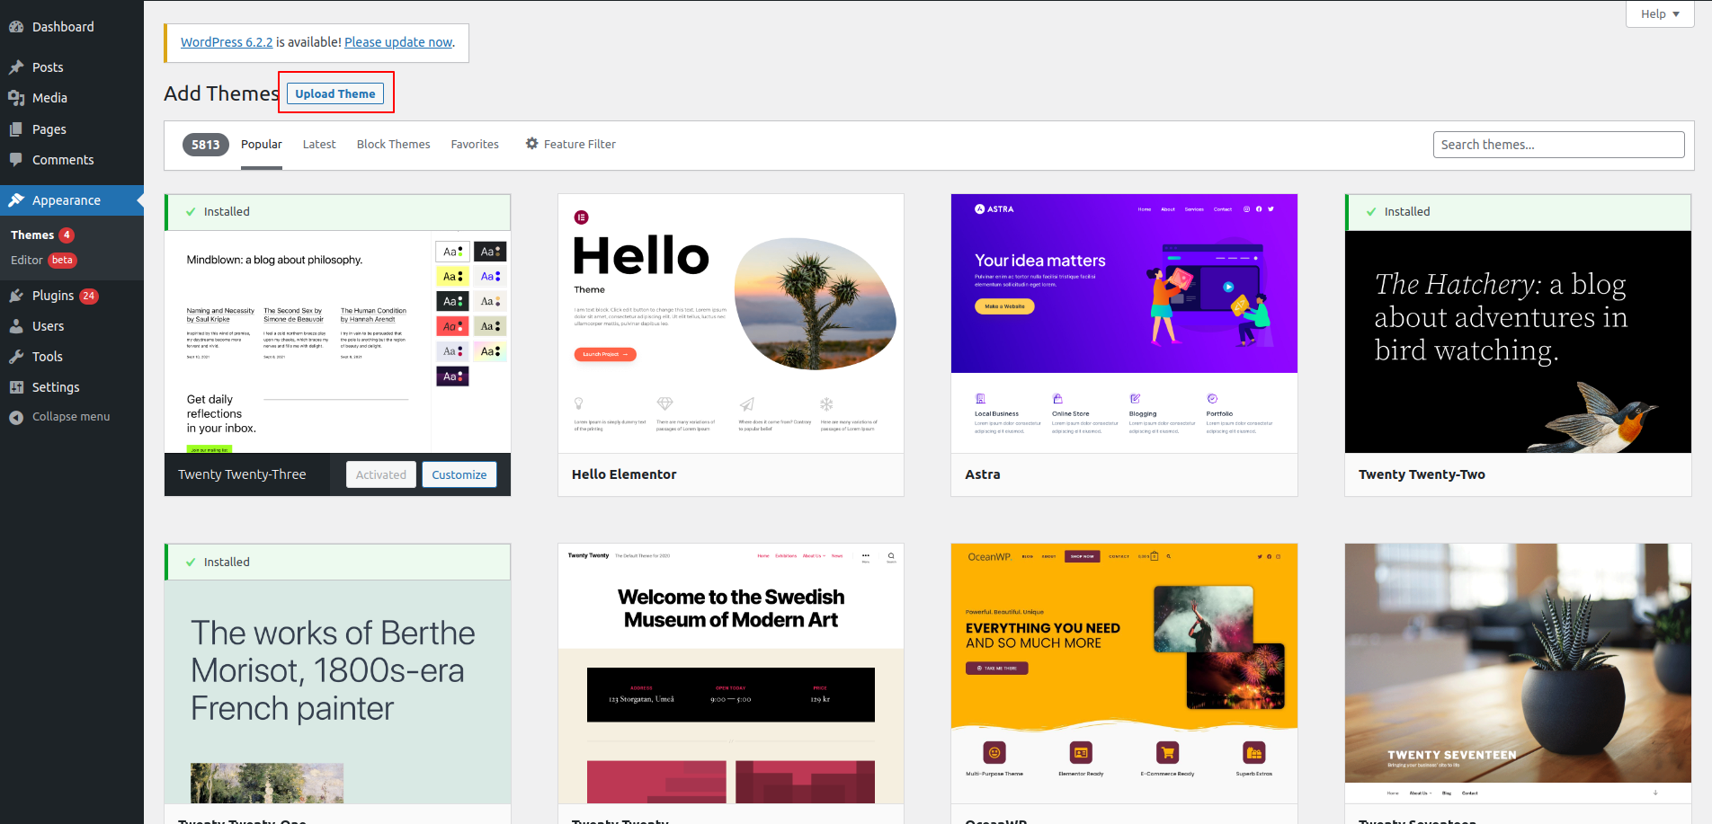Switch to the Latest themes tab
This screenshot has height=824, width=1712.
coord(319,144)
